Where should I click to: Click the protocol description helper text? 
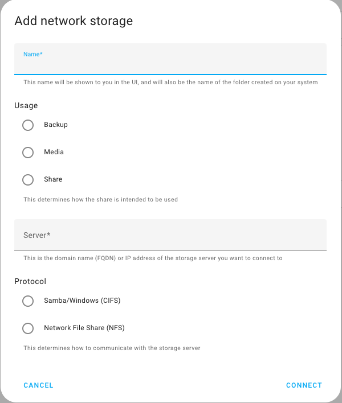point(112,348)
